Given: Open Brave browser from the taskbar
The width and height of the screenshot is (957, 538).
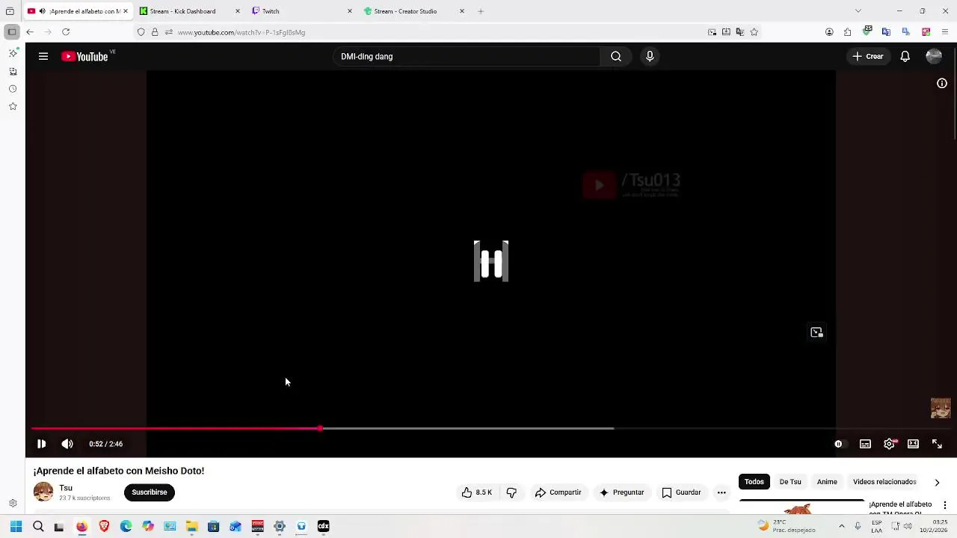Looking at the screenshot, I should coord(104,526).
